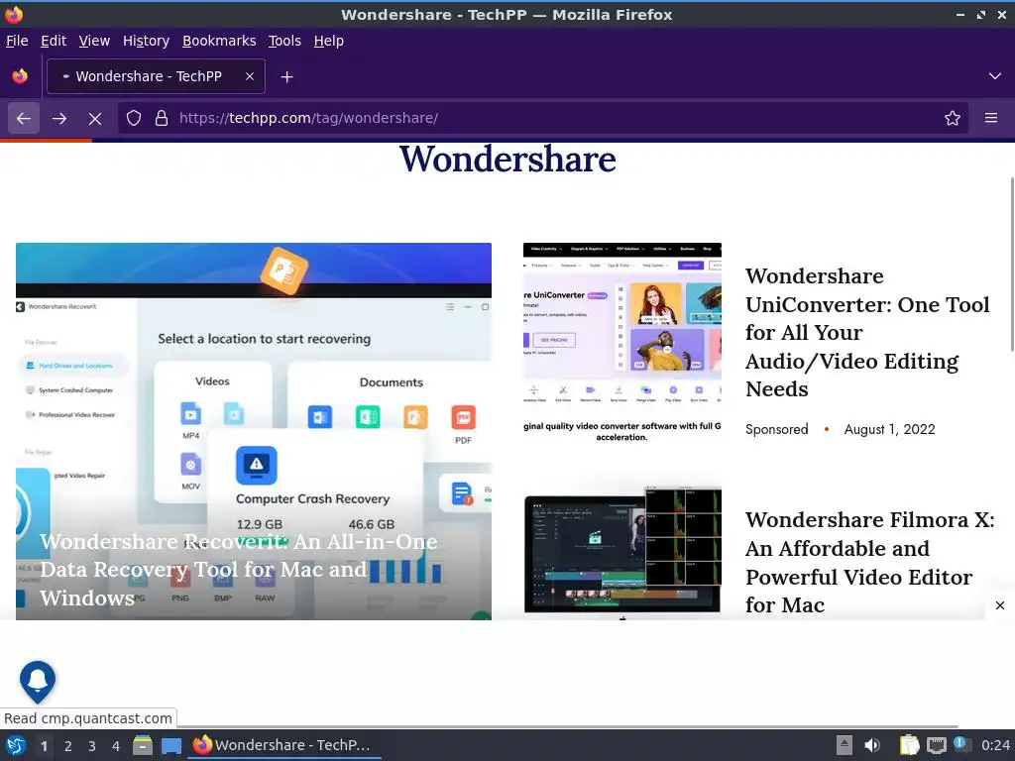The image size is (1015, 761).
Task: Open the View menu
Action: pos(94,41)
